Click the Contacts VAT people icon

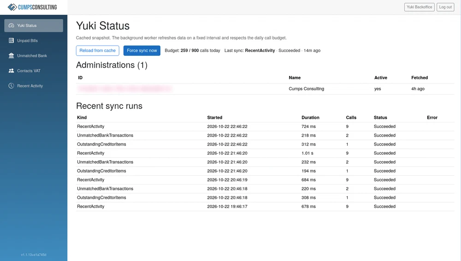(x=11, y=71)
